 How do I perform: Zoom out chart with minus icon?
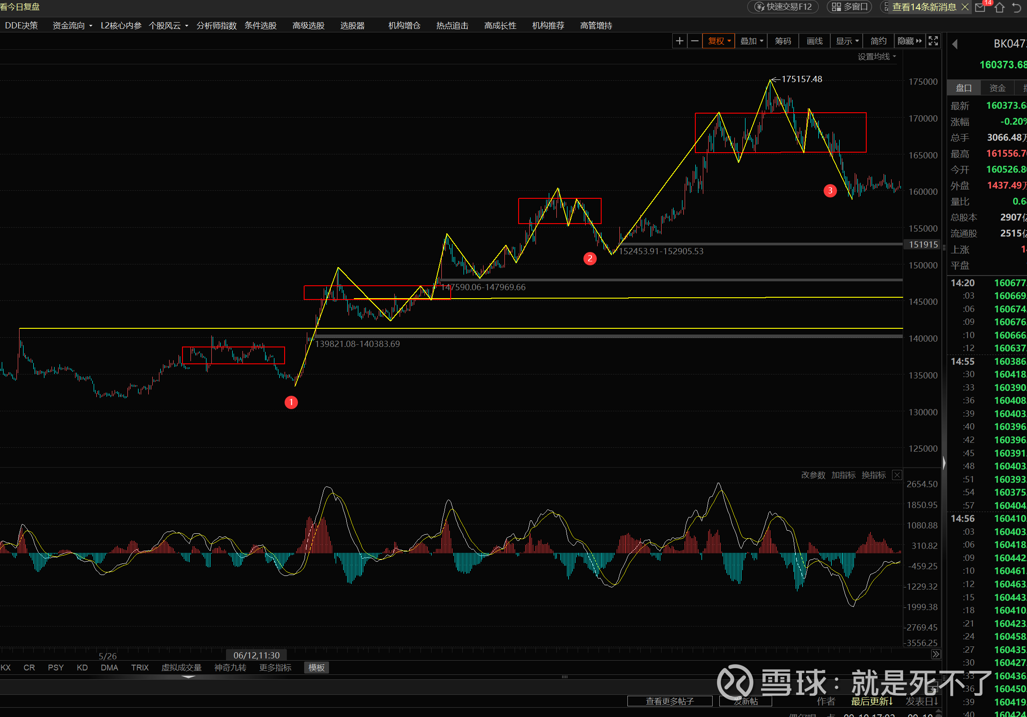694,41
